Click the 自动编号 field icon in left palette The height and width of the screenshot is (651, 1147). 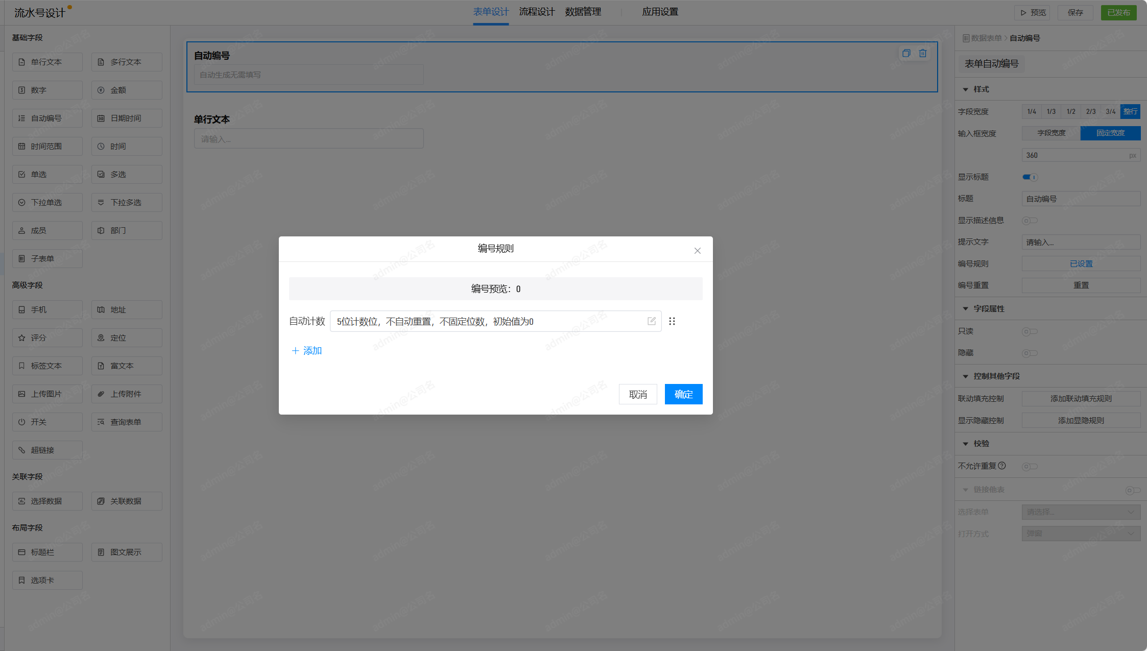21,118
